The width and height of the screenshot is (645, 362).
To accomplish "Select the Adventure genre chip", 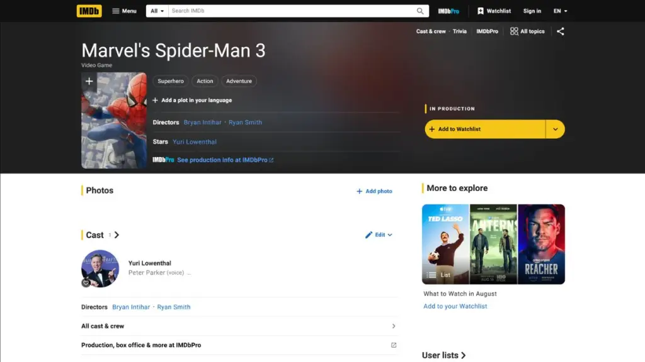I will 239,81.
